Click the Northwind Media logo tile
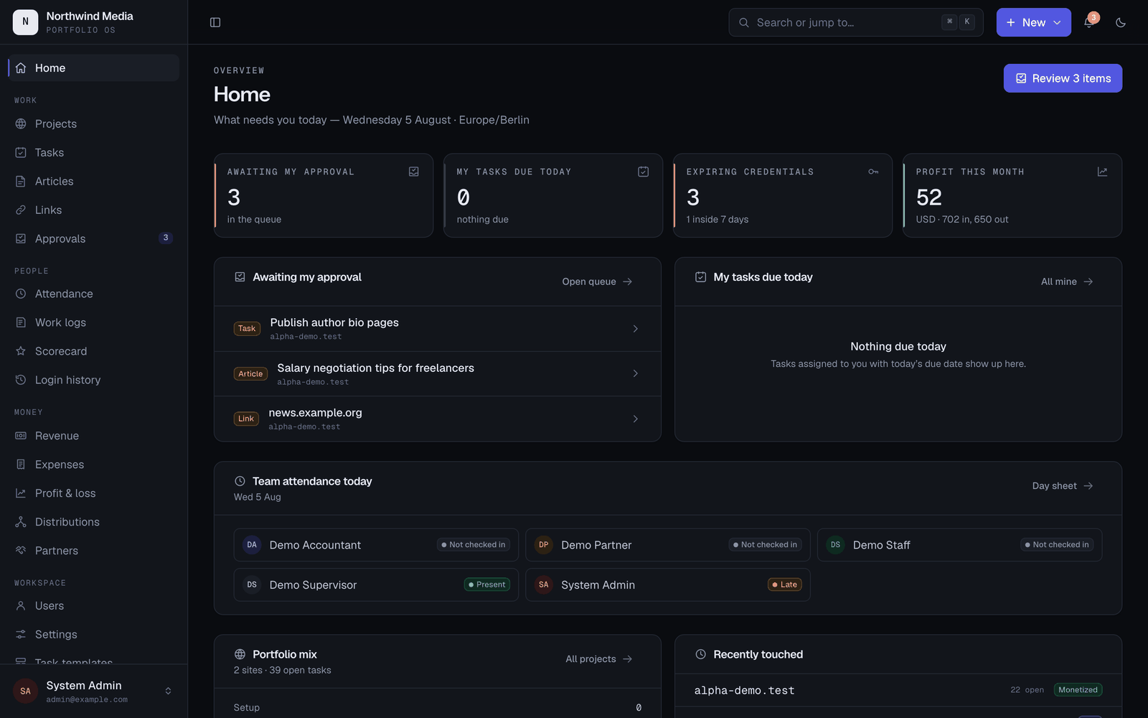 pyautogui.click(x=26, y=22)
